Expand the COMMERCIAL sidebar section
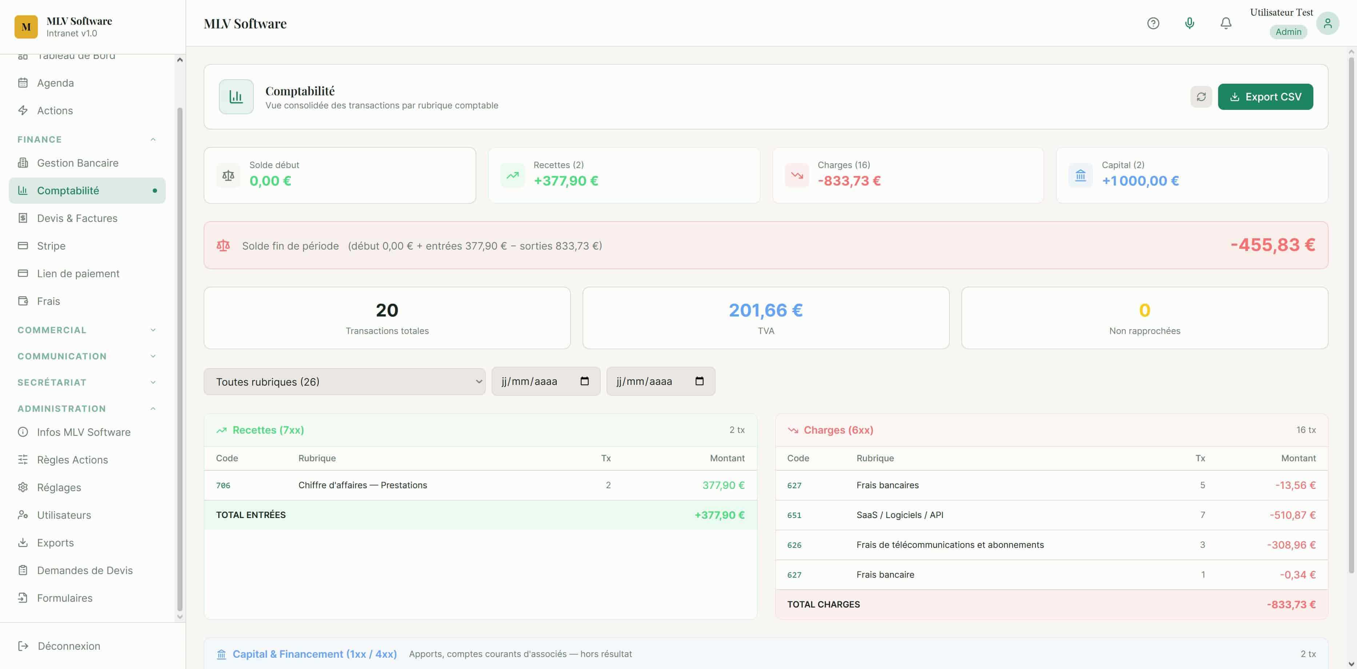1357x669 pixels. (x=87, y=330)
